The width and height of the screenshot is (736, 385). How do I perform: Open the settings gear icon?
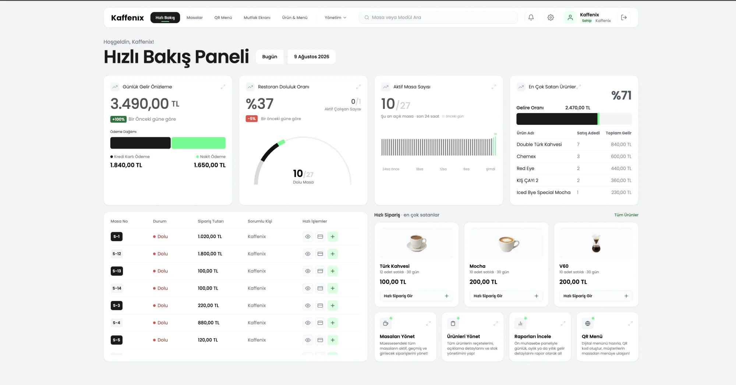point(551,17)
